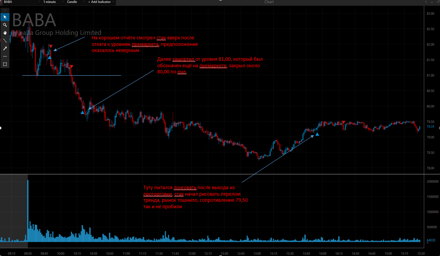The width and height of the screenshot is (440, 256).
Task: Click the 80.50 price axis label
Action: pos(430,91)
